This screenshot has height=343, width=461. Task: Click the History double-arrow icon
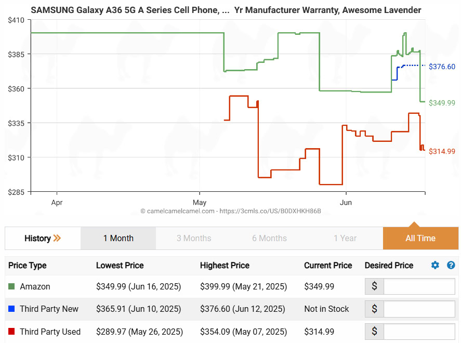coord(57,239)
